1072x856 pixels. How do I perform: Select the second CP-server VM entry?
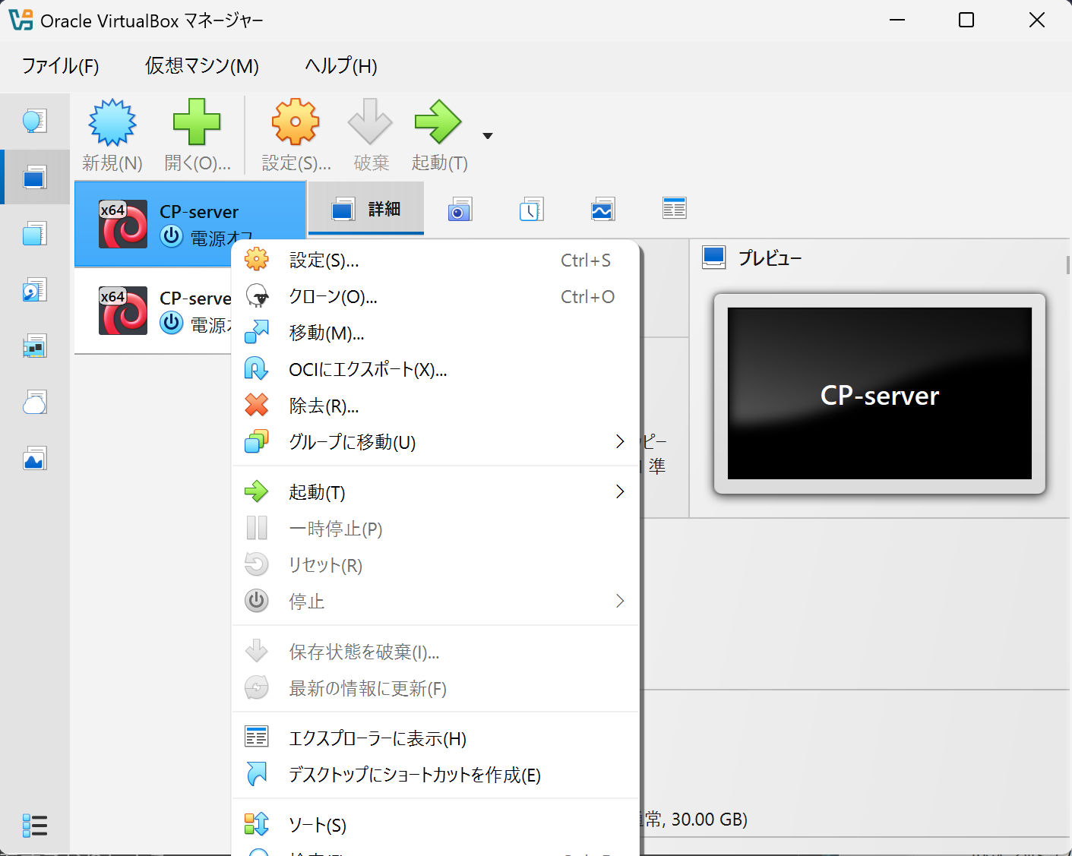(x=153, y=311)
